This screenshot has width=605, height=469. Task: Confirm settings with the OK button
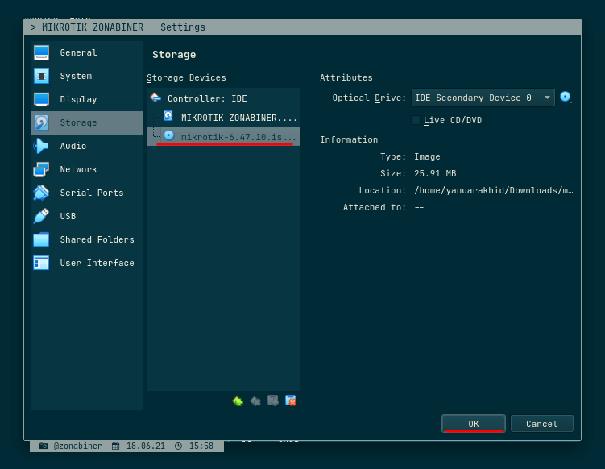pos(474,423)
